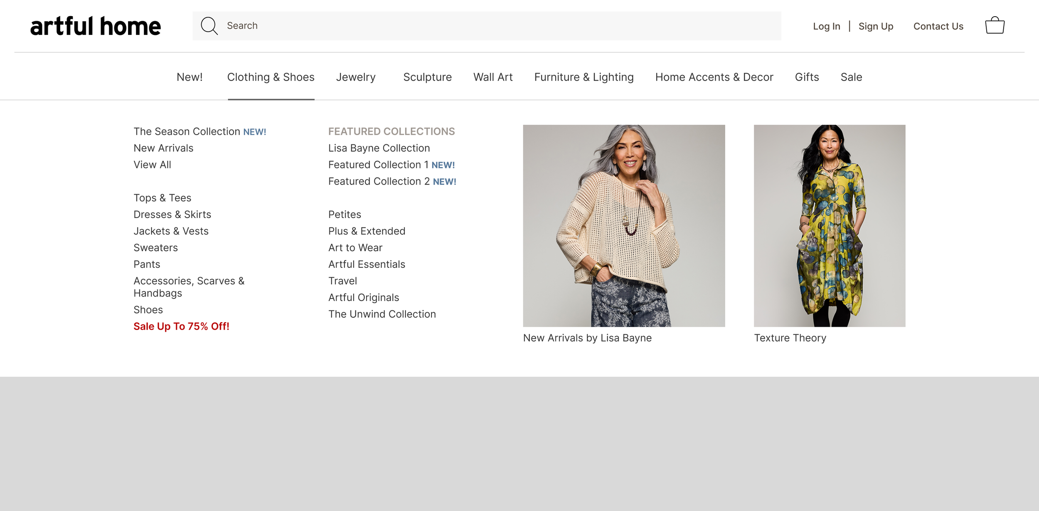The image size is (1039, 511).
Task: Select Wall Art from navigation
Action: tap(492, 77)
